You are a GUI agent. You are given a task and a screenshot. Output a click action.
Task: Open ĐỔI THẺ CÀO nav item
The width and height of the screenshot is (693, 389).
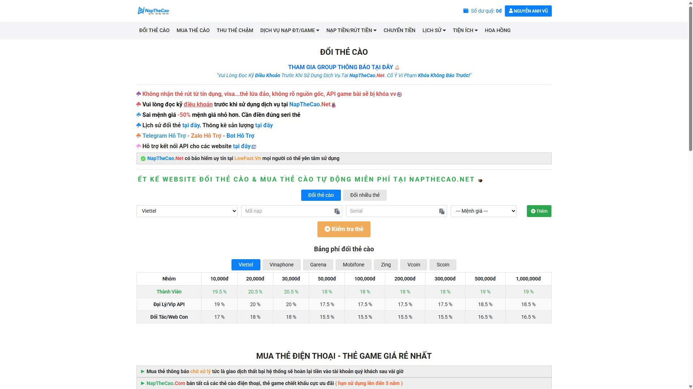coord(154,30)
